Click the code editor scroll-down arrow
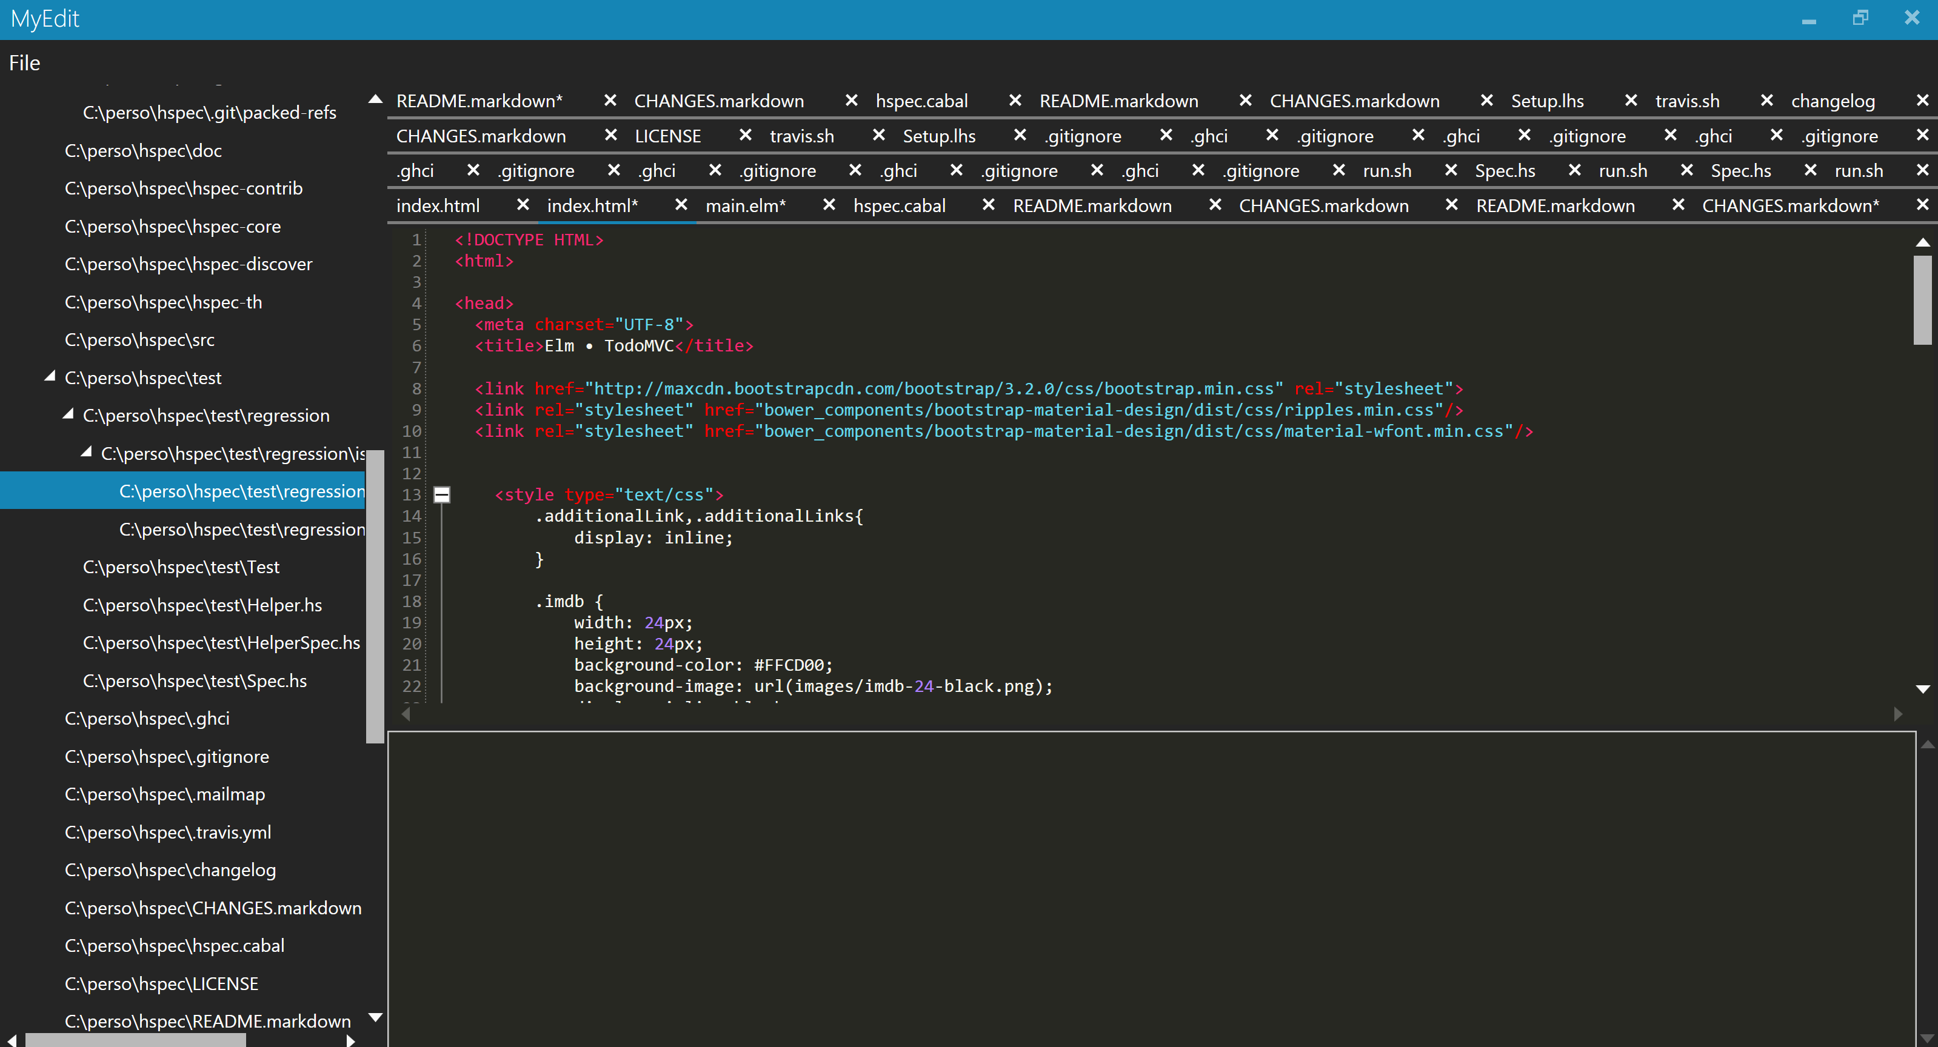Screen dimensions: 1938x1047 click(1922, 689)
